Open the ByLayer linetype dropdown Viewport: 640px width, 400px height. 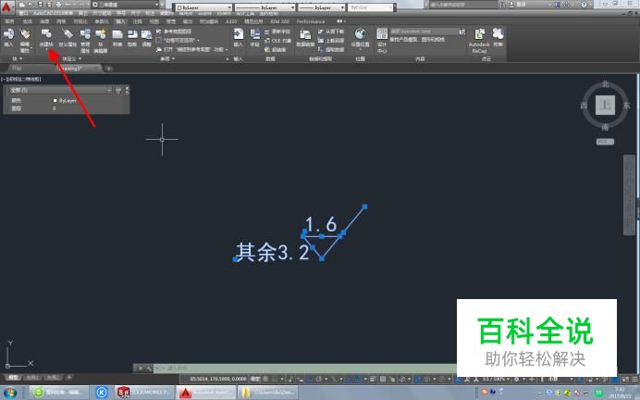265,7
